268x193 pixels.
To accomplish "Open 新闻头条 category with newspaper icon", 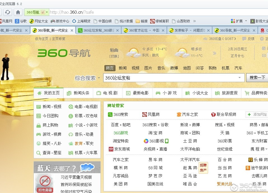I will point(78,93).
